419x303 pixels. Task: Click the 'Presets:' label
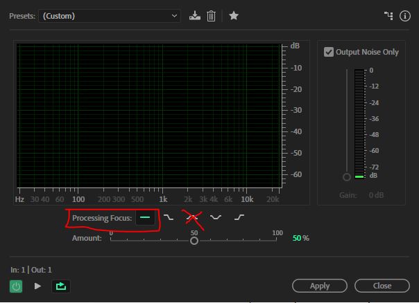pos(22,16)
